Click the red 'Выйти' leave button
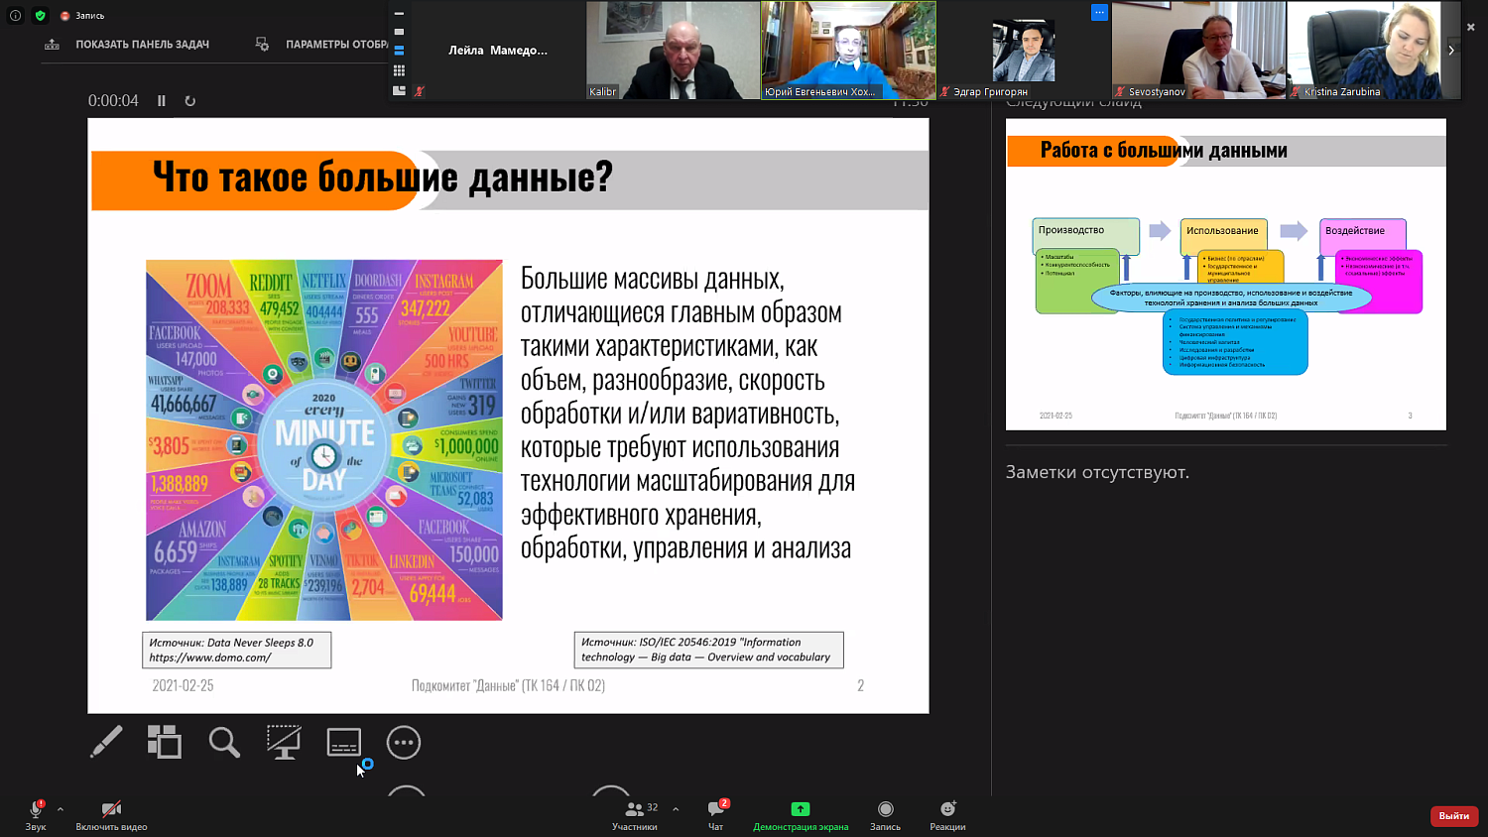Viewport: 1488px width, 837px height. 1454,815
